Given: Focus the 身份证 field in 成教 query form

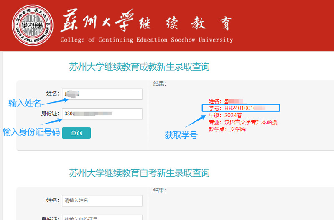Looking at the screenshot, I should [x=102, y=114].
